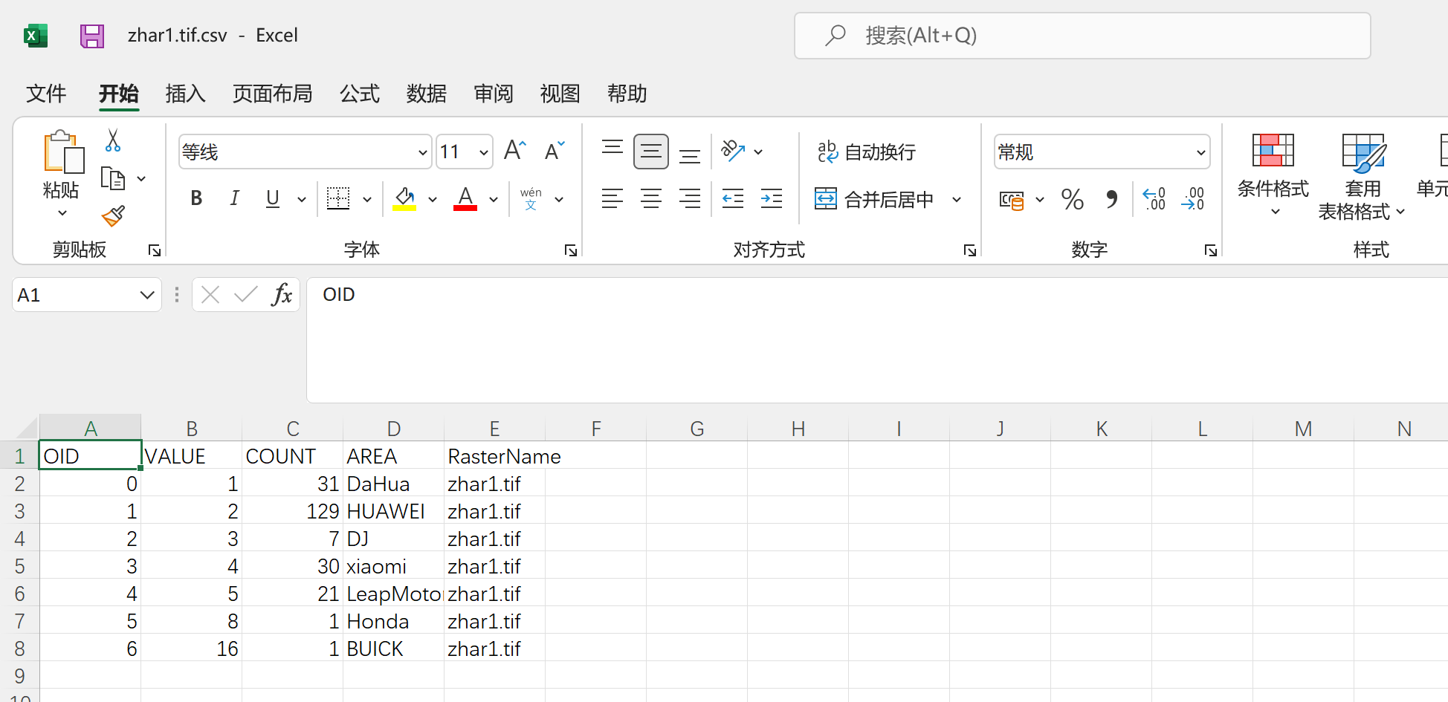Toggle center horizontal alignment
Viewport: 1448px width, 702px height.
(x=651, y=198)
